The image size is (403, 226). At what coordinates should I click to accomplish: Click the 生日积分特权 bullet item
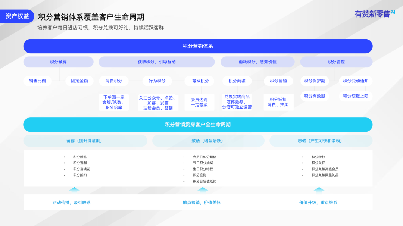203,169
